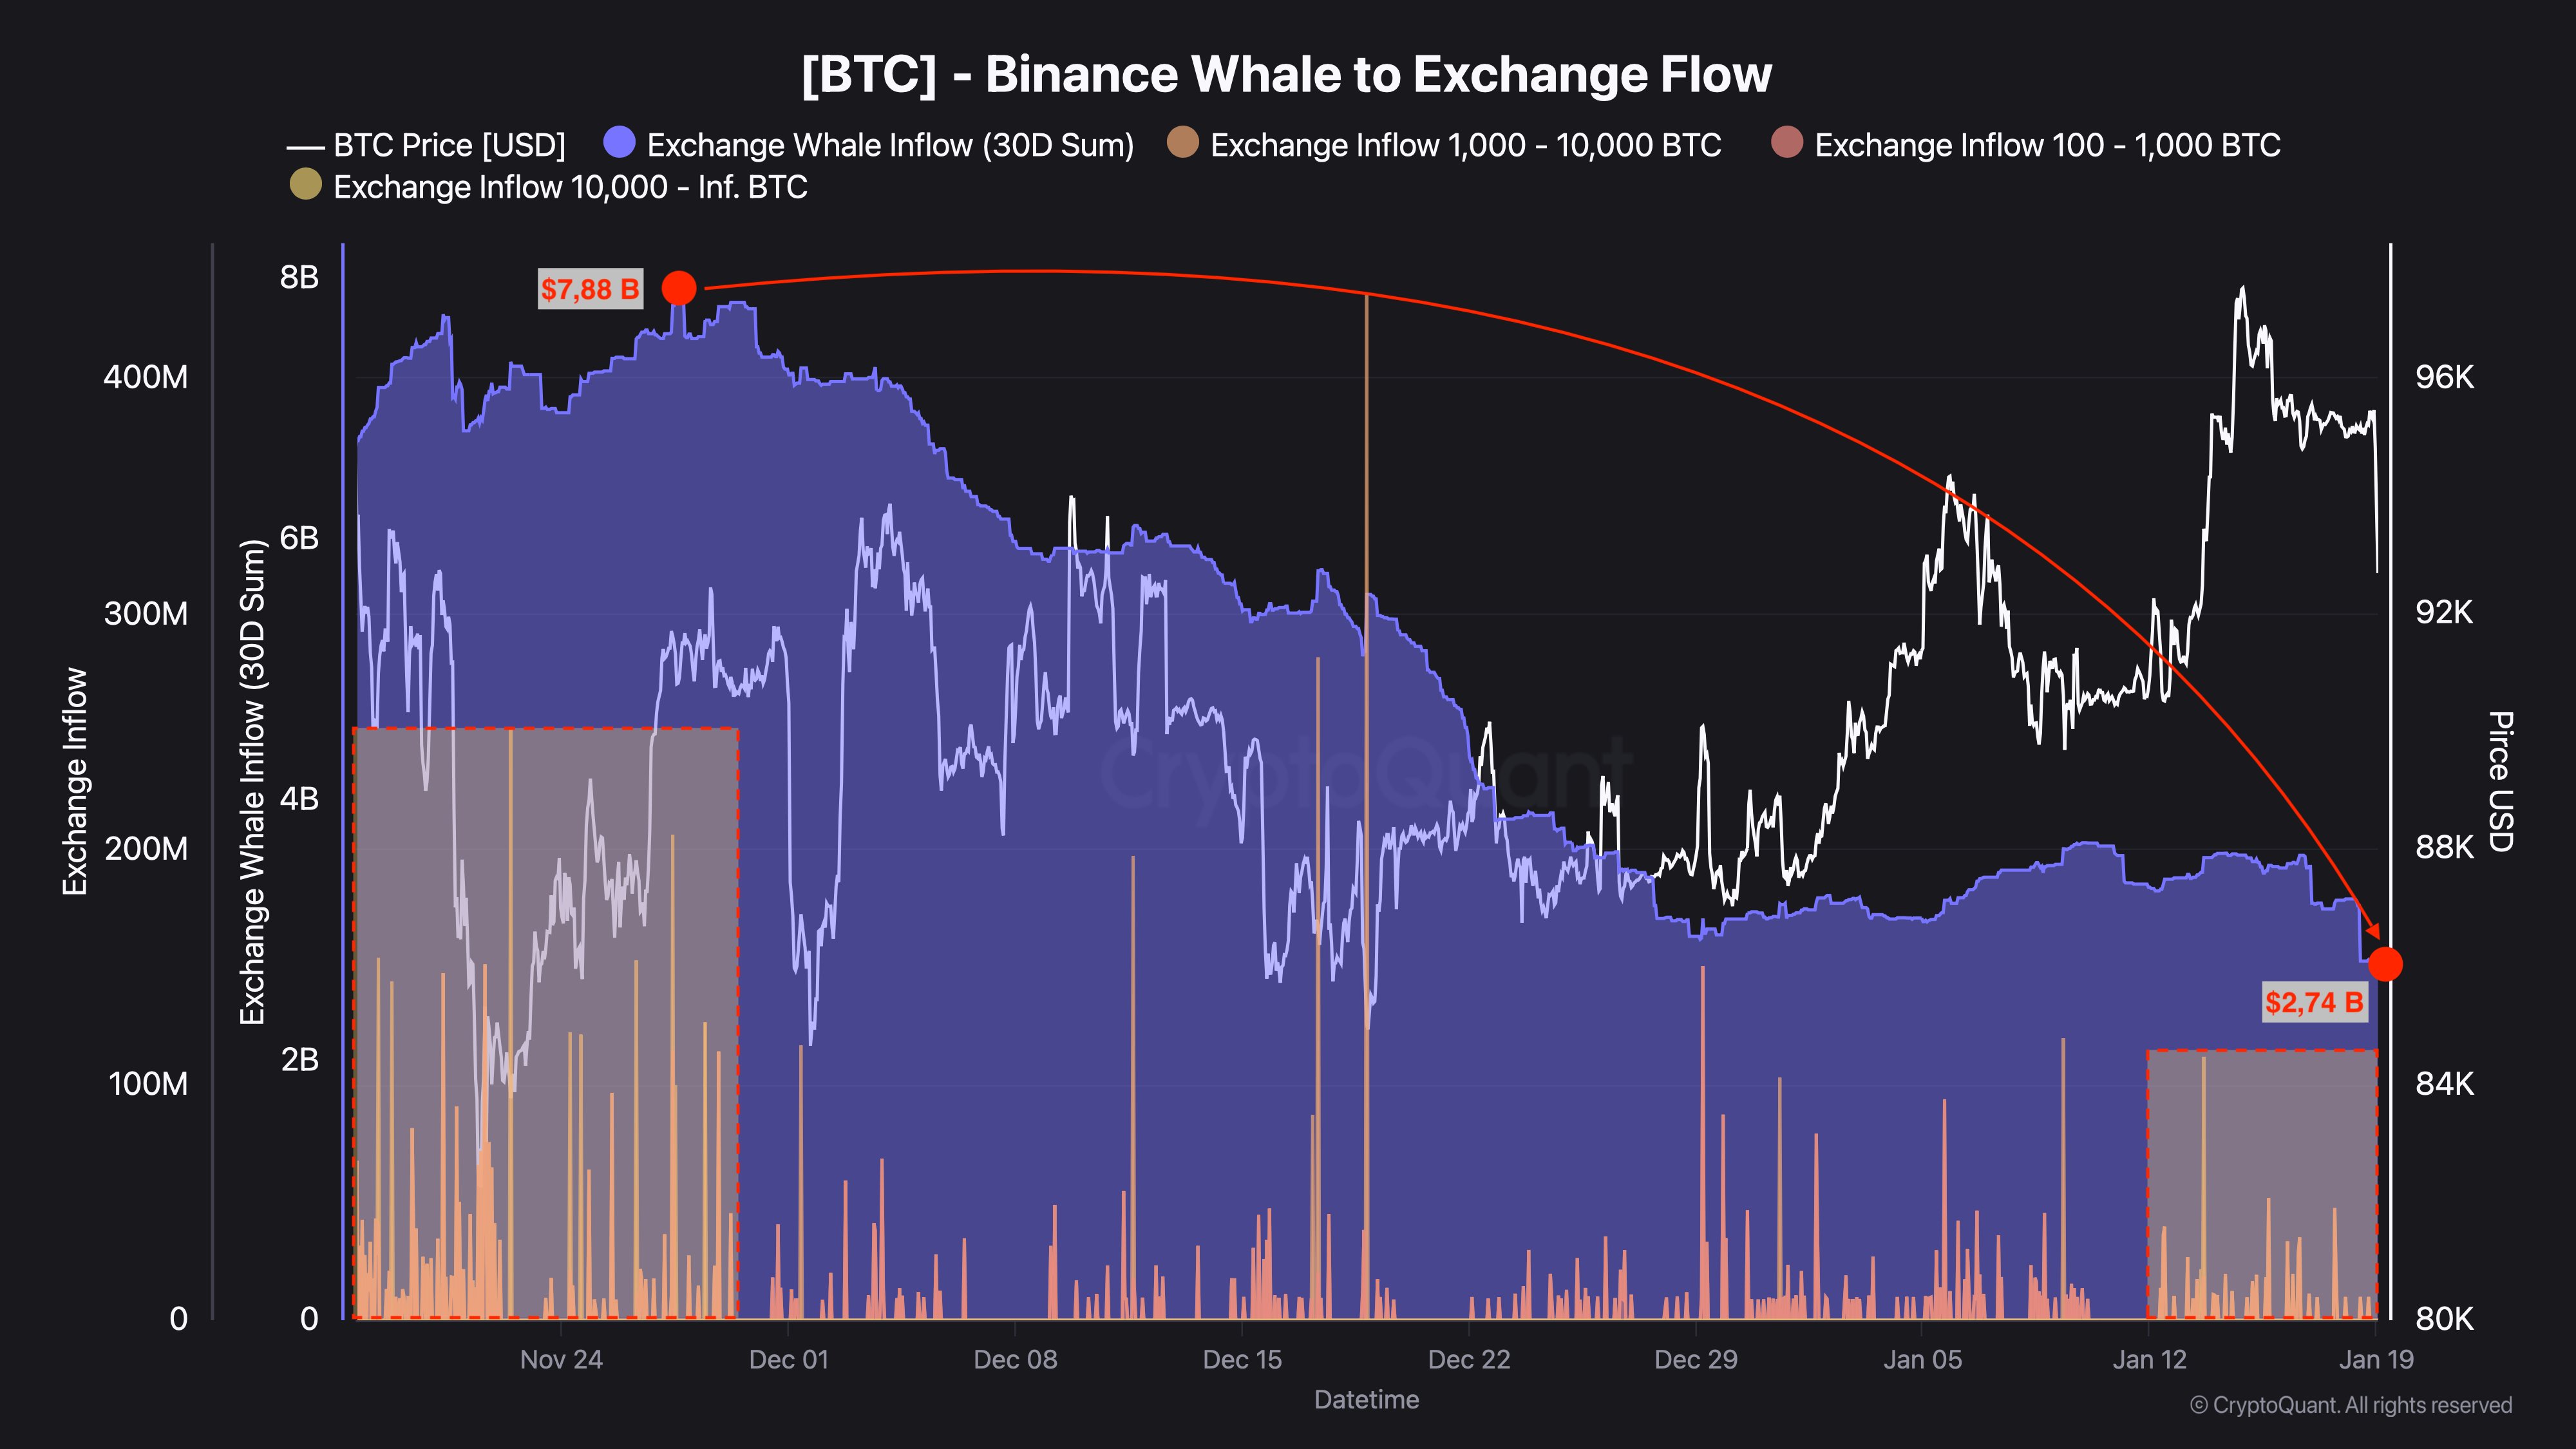This screenshot has width=2576, height=1449.
Task: Click the red end marker dot above $2,74 B
Action: pos(2385,964)
